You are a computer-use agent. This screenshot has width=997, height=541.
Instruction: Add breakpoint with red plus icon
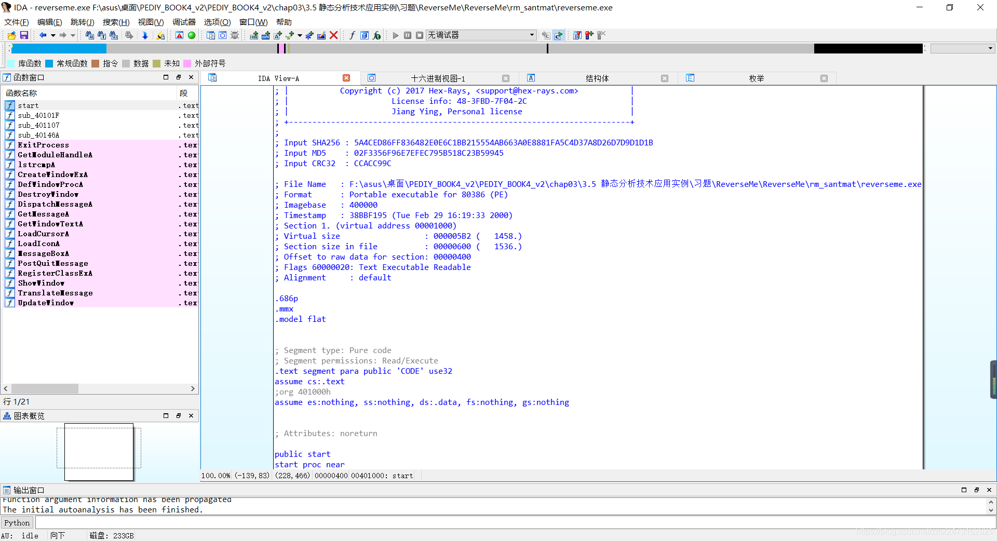(x=589, y=35)
